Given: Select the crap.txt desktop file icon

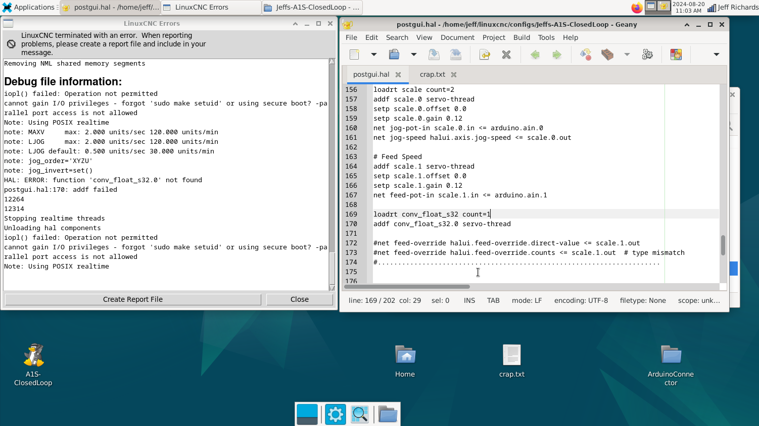Looking at the screenshot, I should coord(512,360).
